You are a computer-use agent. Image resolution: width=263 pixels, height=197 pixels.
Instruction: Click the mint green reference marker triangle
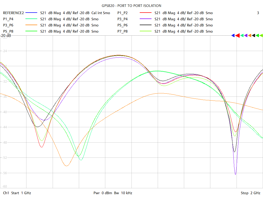click(x=242, y=36)
